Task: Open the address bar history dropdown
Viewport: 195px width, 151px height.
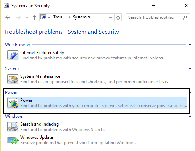Action: click(111, 18)
